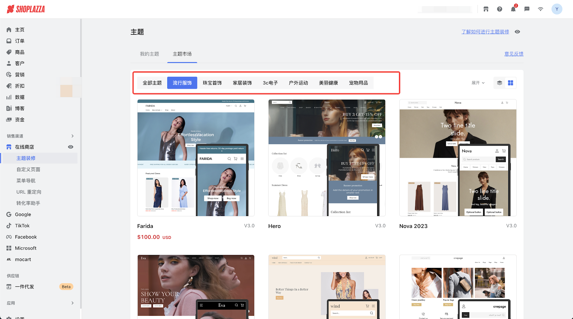Open the chat message icon

[527, 9]
